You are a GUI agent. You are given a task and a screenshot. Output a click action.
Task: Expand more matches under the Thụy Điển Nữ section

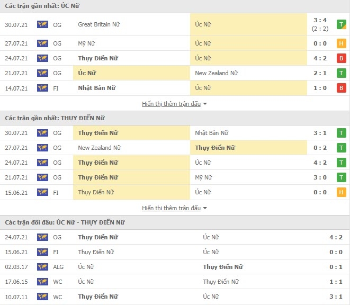[x=171, y=208]
